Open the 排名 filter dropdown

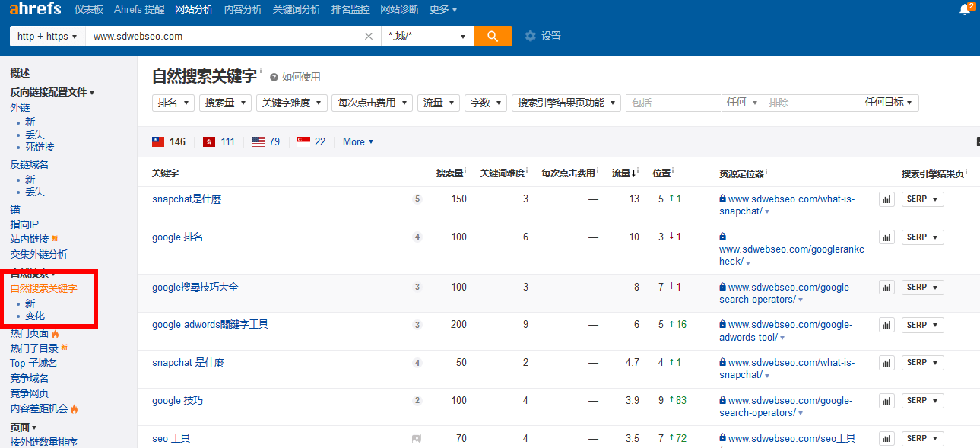point(173,103)
